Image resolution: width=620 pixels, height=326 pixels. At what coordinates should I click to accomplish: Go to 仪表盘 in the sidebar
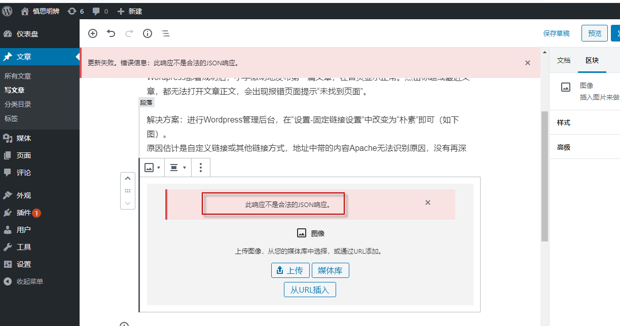pos(40,34)
